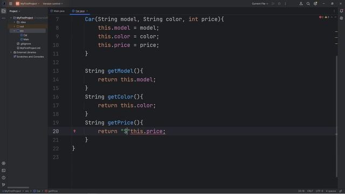Click the underlined this.price on line 20

pos(147,131)
